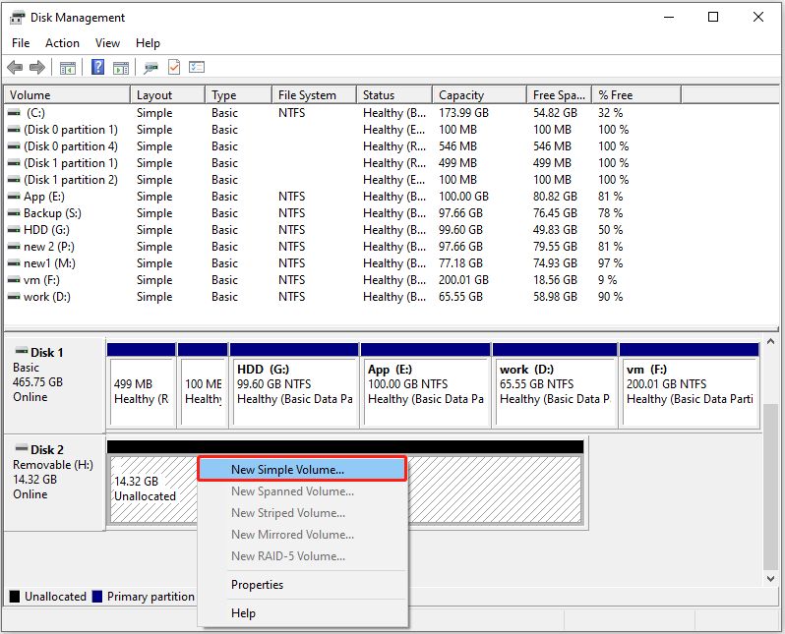
Task: Sort by the File System column header
Action: tap(315, 95)
